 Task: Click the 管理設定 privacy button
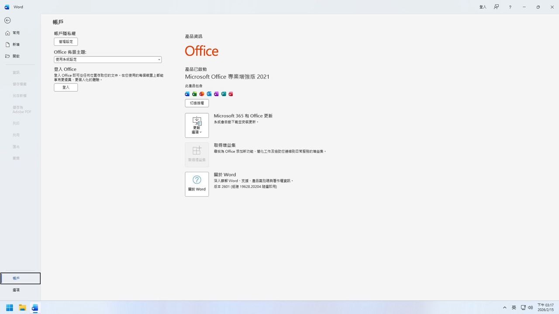pos(66,42)
